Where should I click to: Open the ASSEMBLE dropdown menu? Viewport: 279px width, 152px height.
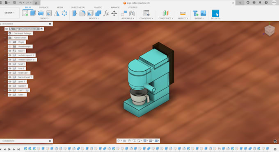(128, 18)
